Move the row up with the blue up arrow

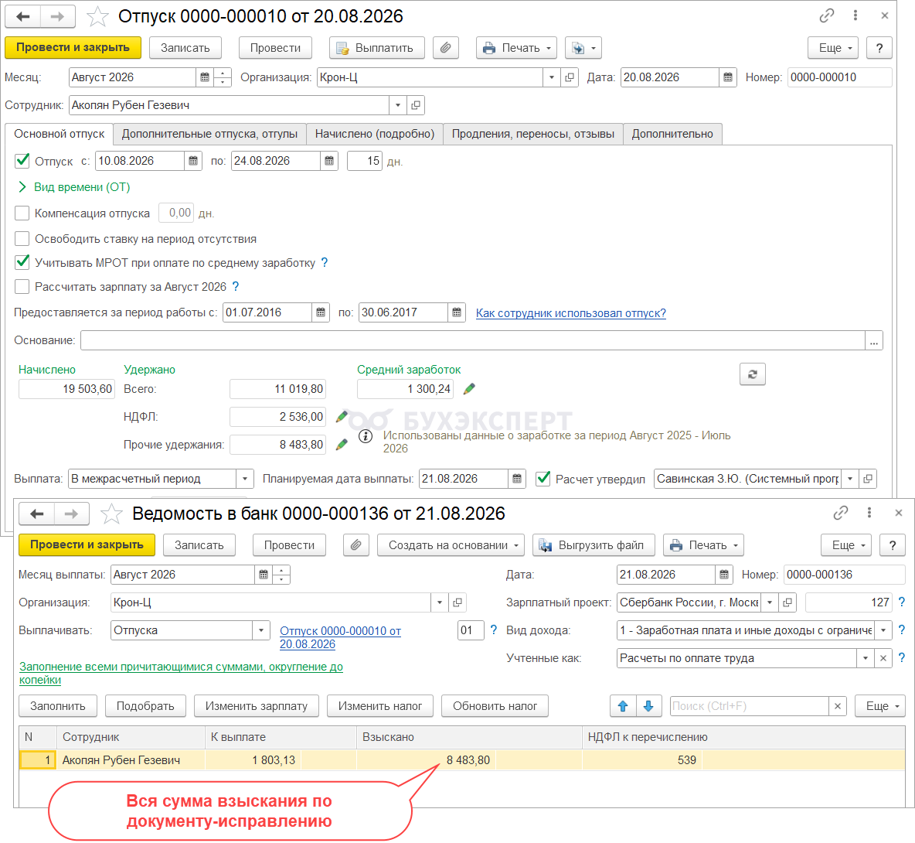pyautogui.click(x=623, y=706)
